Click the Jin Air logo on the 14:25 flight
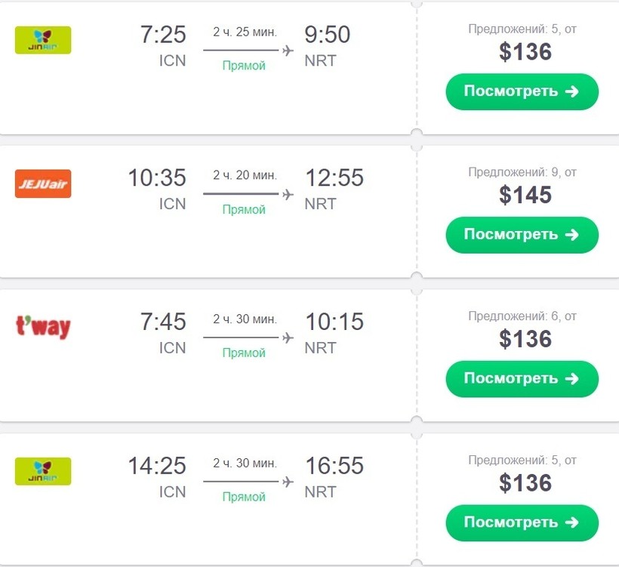The height and width of the screenshot is (567, 619). [x=43, y=471]
